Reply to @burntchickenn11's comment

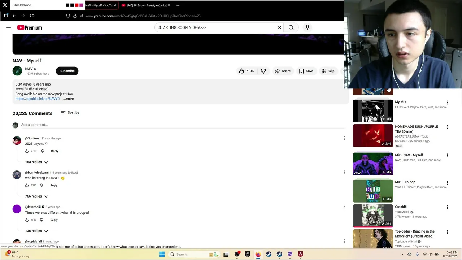[x=54, y=186]
